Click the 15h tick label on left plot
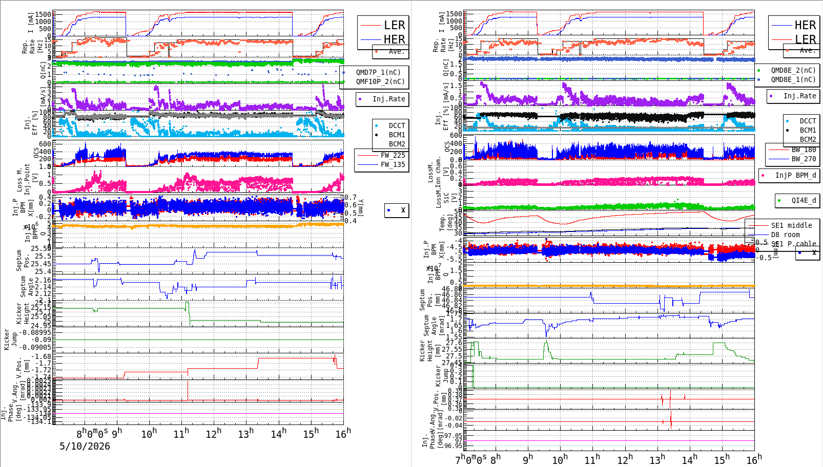 (x=311, y=434)
